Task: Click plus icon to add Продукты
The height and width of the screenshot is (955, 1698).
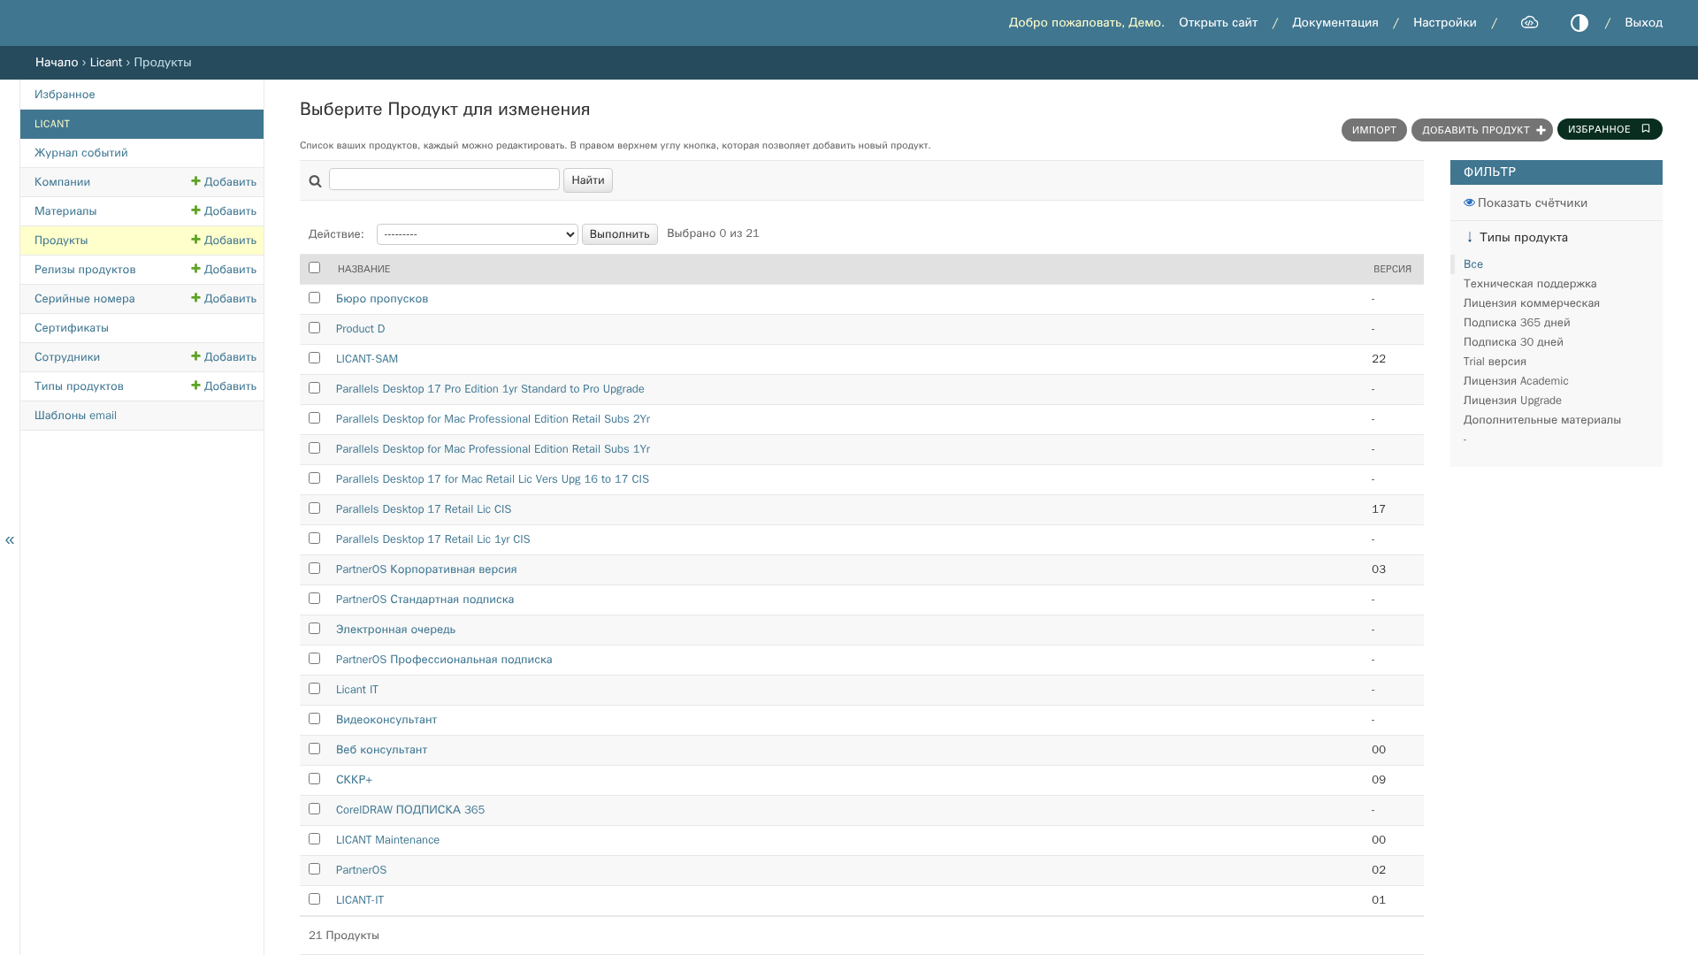Action: coord(195,240)
